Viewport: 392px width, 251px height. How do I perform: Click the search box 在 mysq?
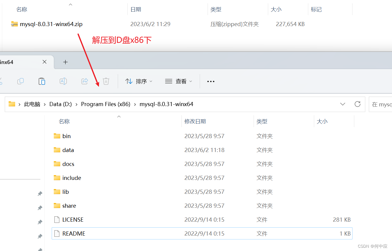coord(380,104)
